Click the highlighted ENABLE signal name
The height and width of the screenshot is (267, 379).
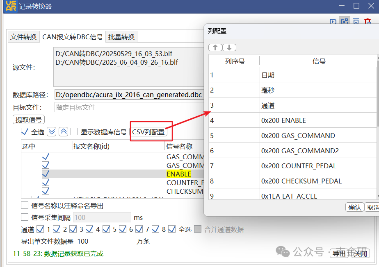coord(179,174)
